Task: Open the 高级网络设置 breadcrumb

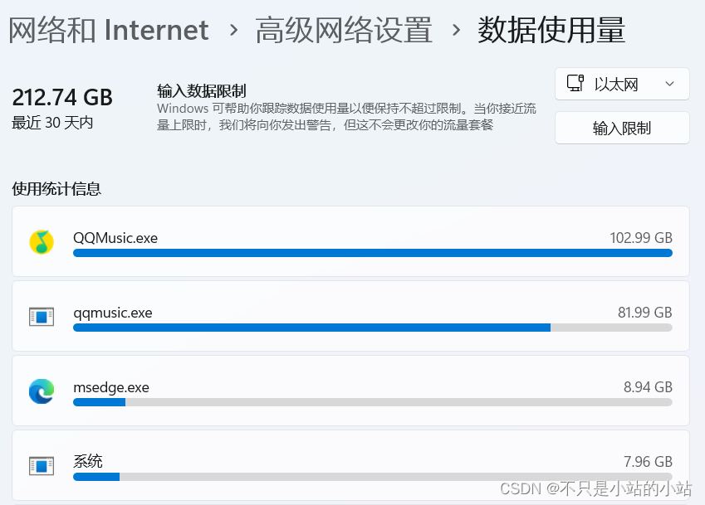Action: tap(343, 30)
